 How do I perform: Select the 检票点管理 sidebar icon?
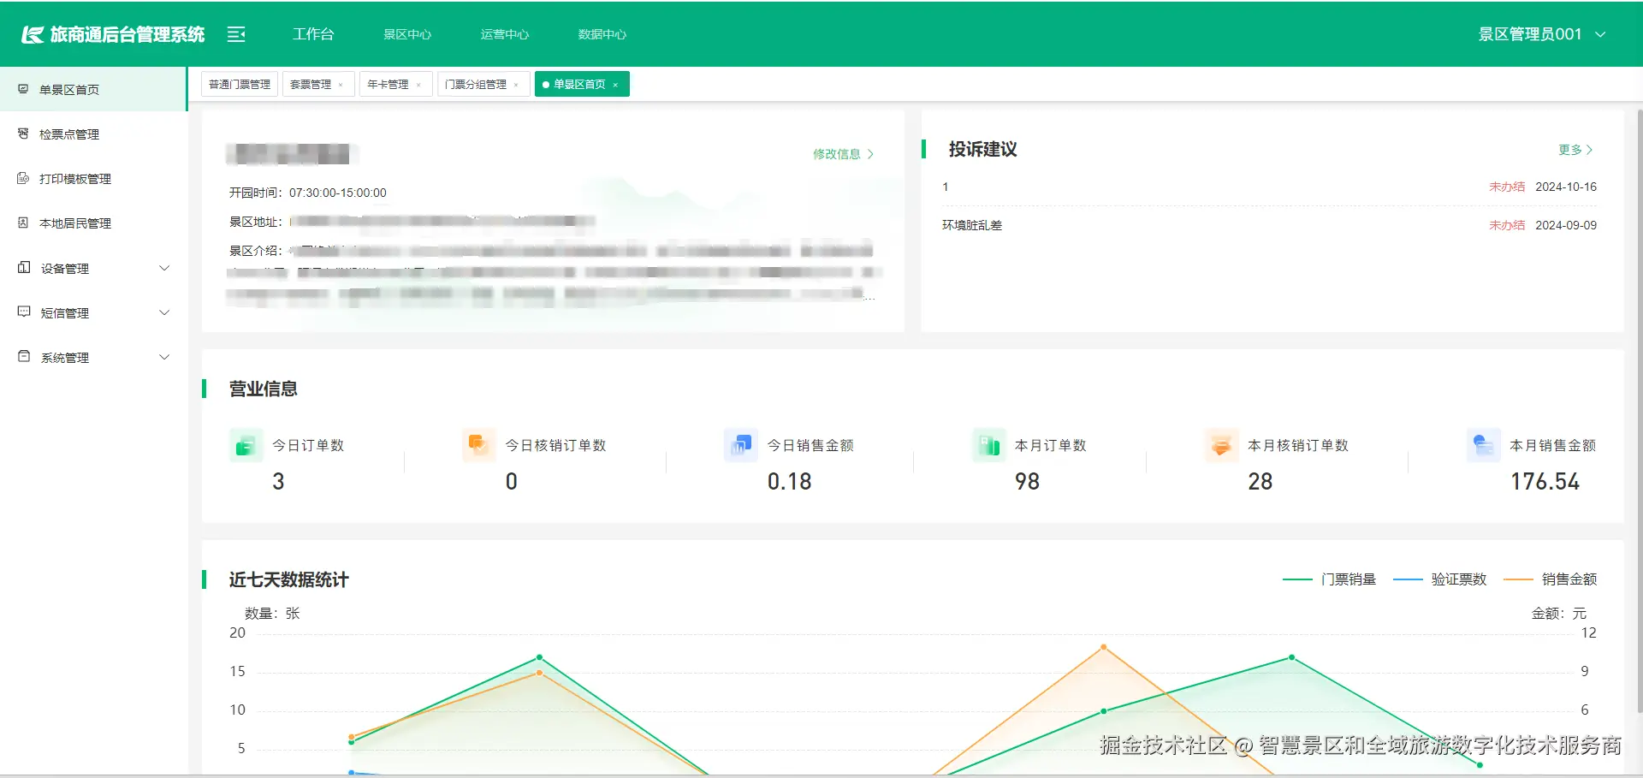click(21, 134)
